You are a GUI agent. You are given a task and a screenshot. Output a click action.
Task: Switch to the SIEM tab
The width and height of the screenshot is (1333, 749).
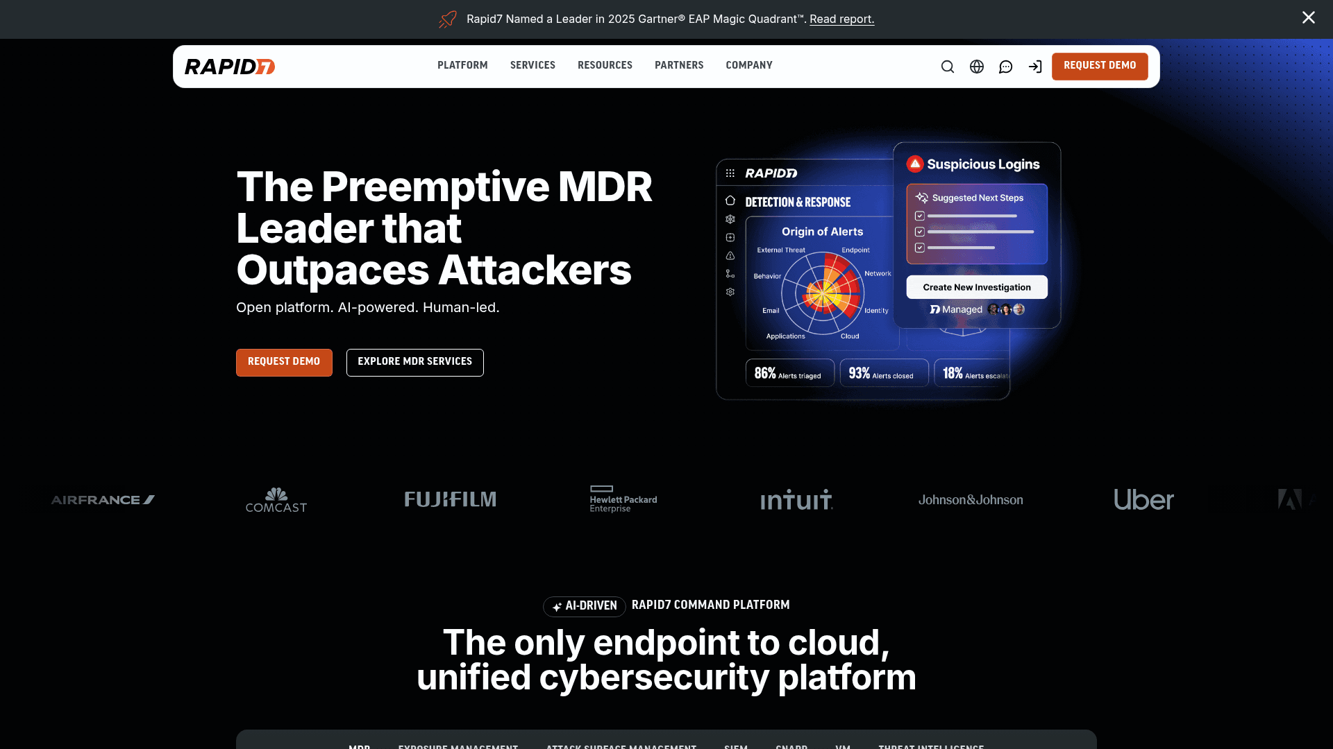pos(736,746)
